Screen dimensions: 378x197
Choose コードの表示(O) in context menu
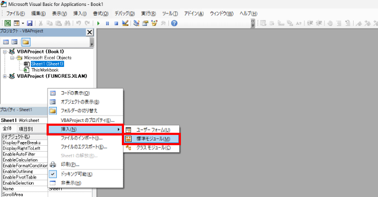tap(86, 93)
